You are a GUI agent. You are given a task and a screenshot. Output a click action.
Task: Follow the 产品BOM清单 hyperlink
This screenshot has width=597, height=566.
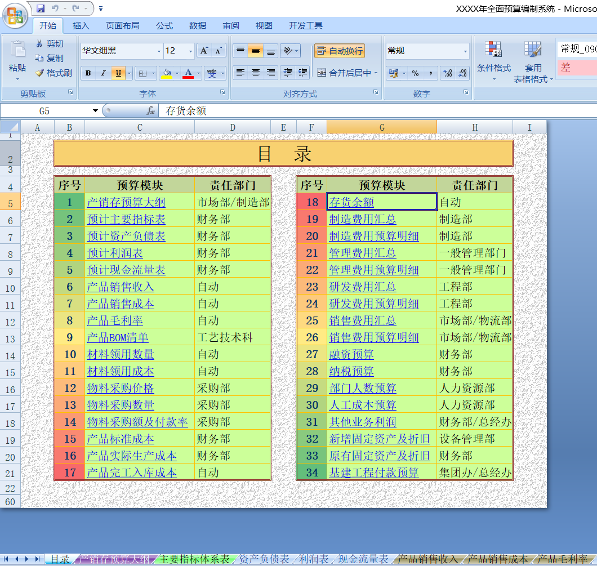click(117, 337)
